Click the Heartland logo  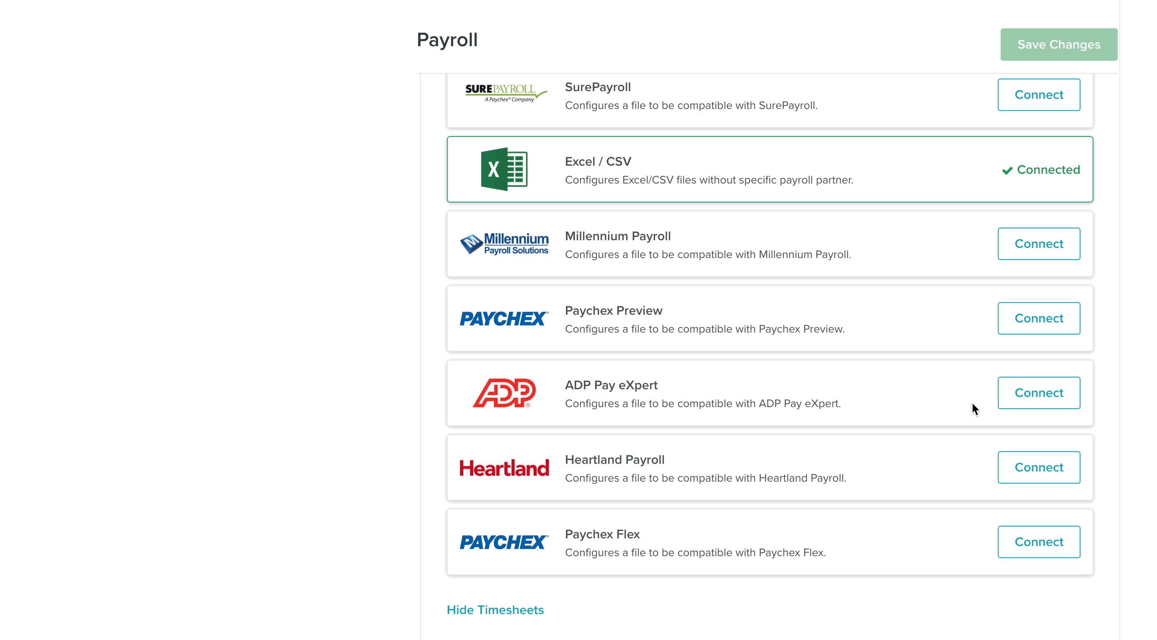504,467
